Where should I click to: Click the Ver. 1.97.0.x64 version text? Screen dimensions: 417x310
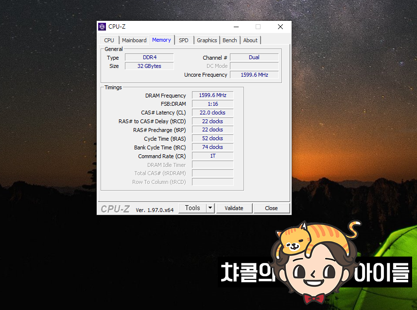(155, 210)
